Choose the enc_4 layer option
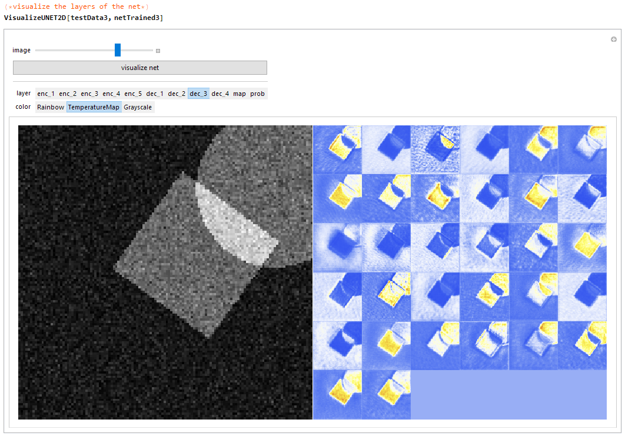Image resolution: width=625 pixels, height=436 pixels. click(111, 94)
